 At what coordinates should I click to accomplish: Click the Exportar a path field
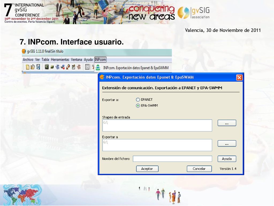pos(157,145)
